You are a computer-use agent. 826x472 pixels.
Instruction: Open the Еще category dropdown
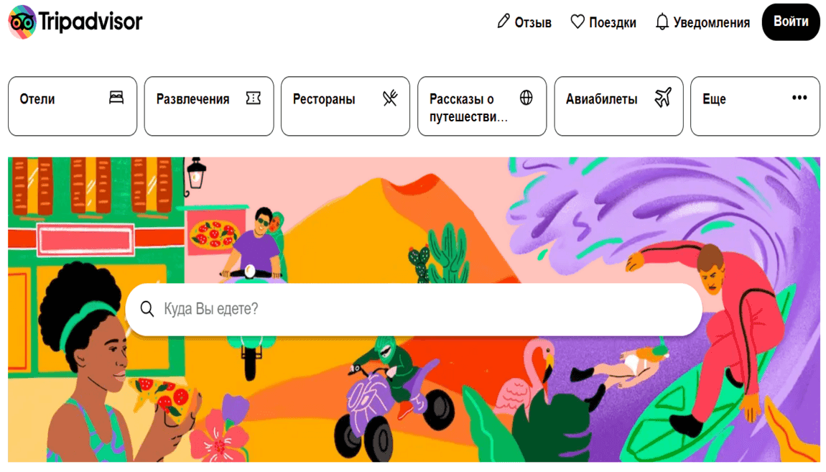point(755,106)
